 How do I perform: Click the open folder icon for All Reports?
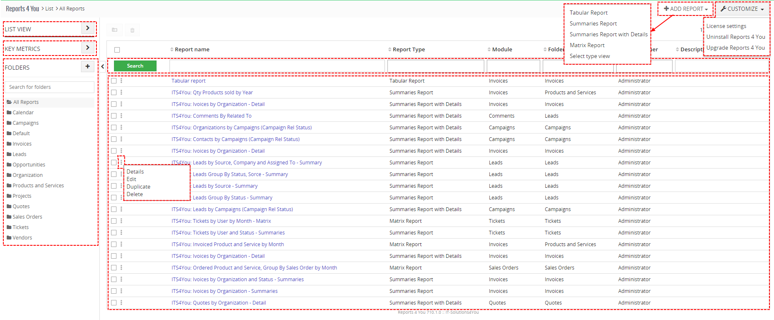[9, 102]
